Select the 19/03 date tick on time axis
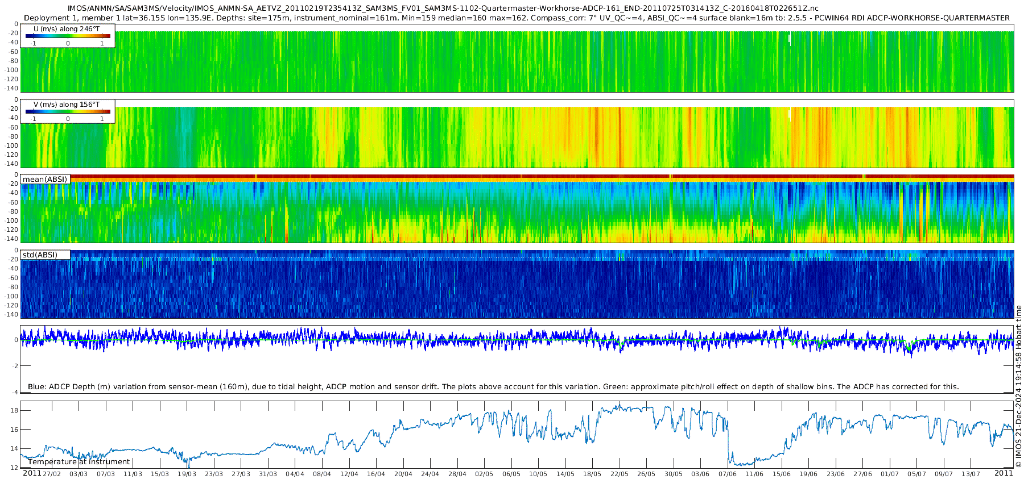Screen dimensions: 1024x483 tap(187, 474)
